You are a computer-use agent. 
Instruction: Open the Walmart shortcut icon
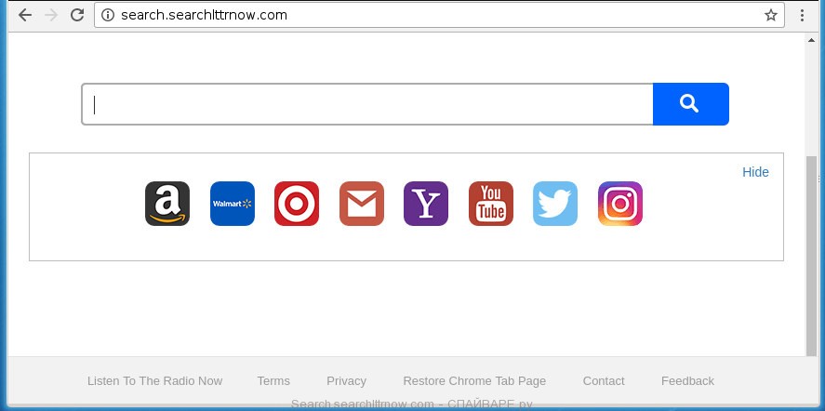[x=232, y=204]
